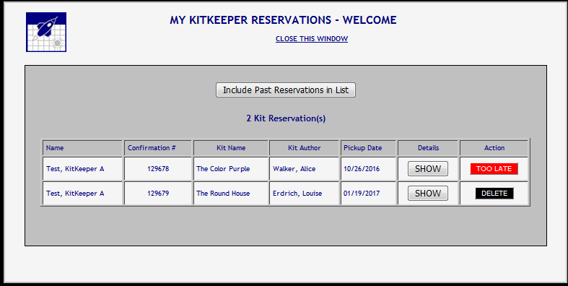Click the KitKeeper rocket calendar logo
The height and width of the screenshot is (286, 568).
(46, 32)
